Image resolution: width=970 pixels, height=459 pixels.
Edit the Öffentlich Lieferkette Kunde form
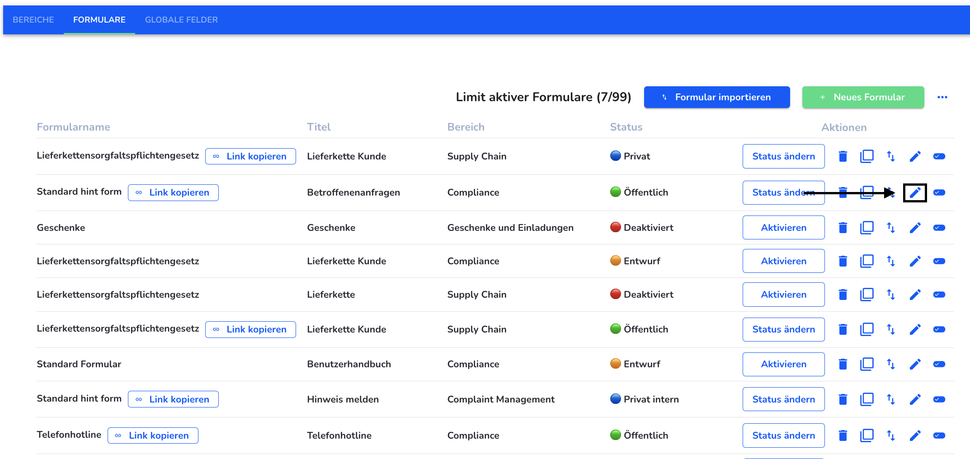tap(915, 329)
